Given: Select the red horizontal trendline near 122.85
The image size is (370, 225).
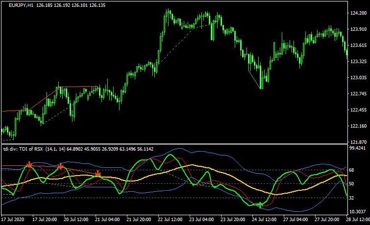Looking at the screenshot, I should coord(78,87).
